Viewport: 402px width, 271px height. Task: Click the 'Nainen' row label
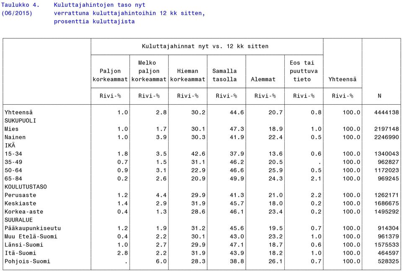15,137
